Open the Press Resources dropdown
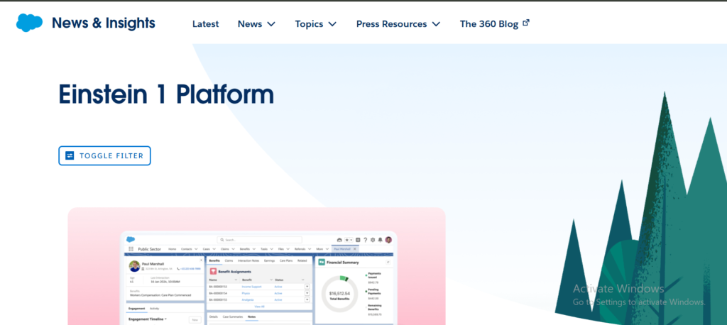The height and width of the screenshot is (325, 727). 398,24
